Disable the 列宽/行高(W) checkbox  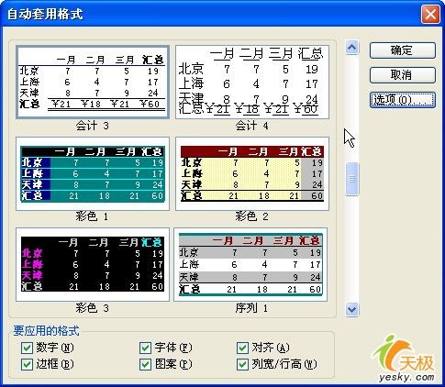[242, 364]
